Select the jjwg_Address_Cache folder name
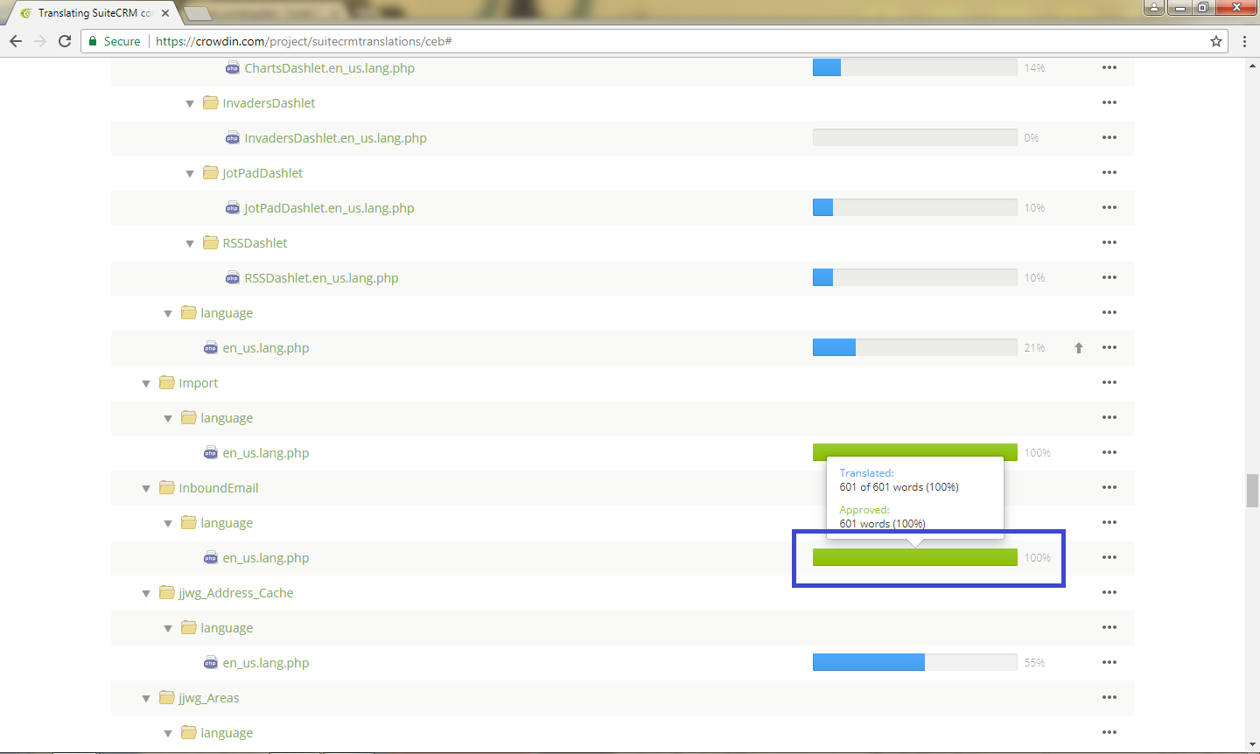The height and width of the screenshot is (754, 1260). coord(236,593)
